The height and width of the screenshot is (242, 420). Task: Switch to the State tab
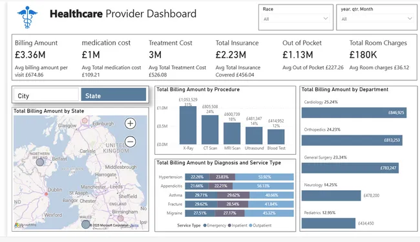(114, 94)
